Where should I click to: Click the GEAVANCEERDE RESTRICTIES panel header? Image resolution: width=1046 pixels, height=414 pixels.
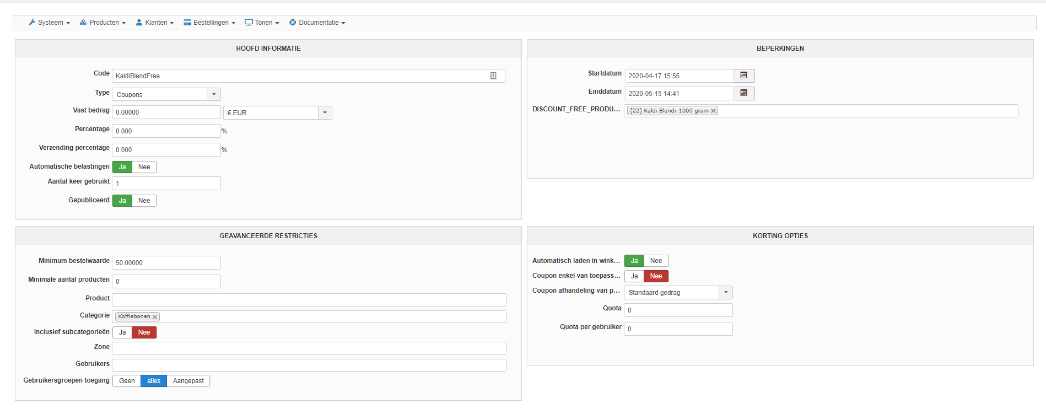point(268,236)
